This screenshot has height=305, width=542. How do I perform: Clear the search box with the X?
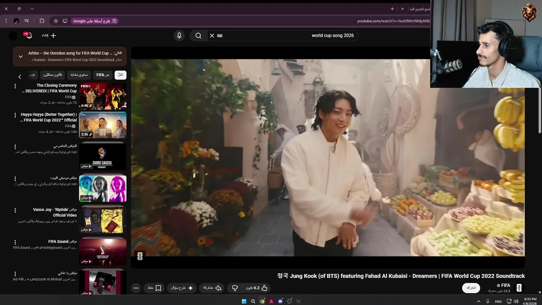point(212,36)
